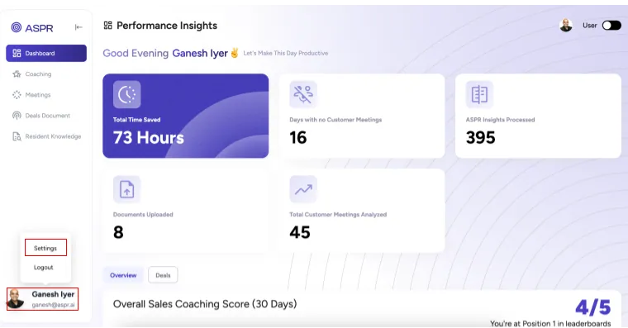Click the Deals Document signal icon
The width and height of the screenshot is (628, 328).
point(17,116)
